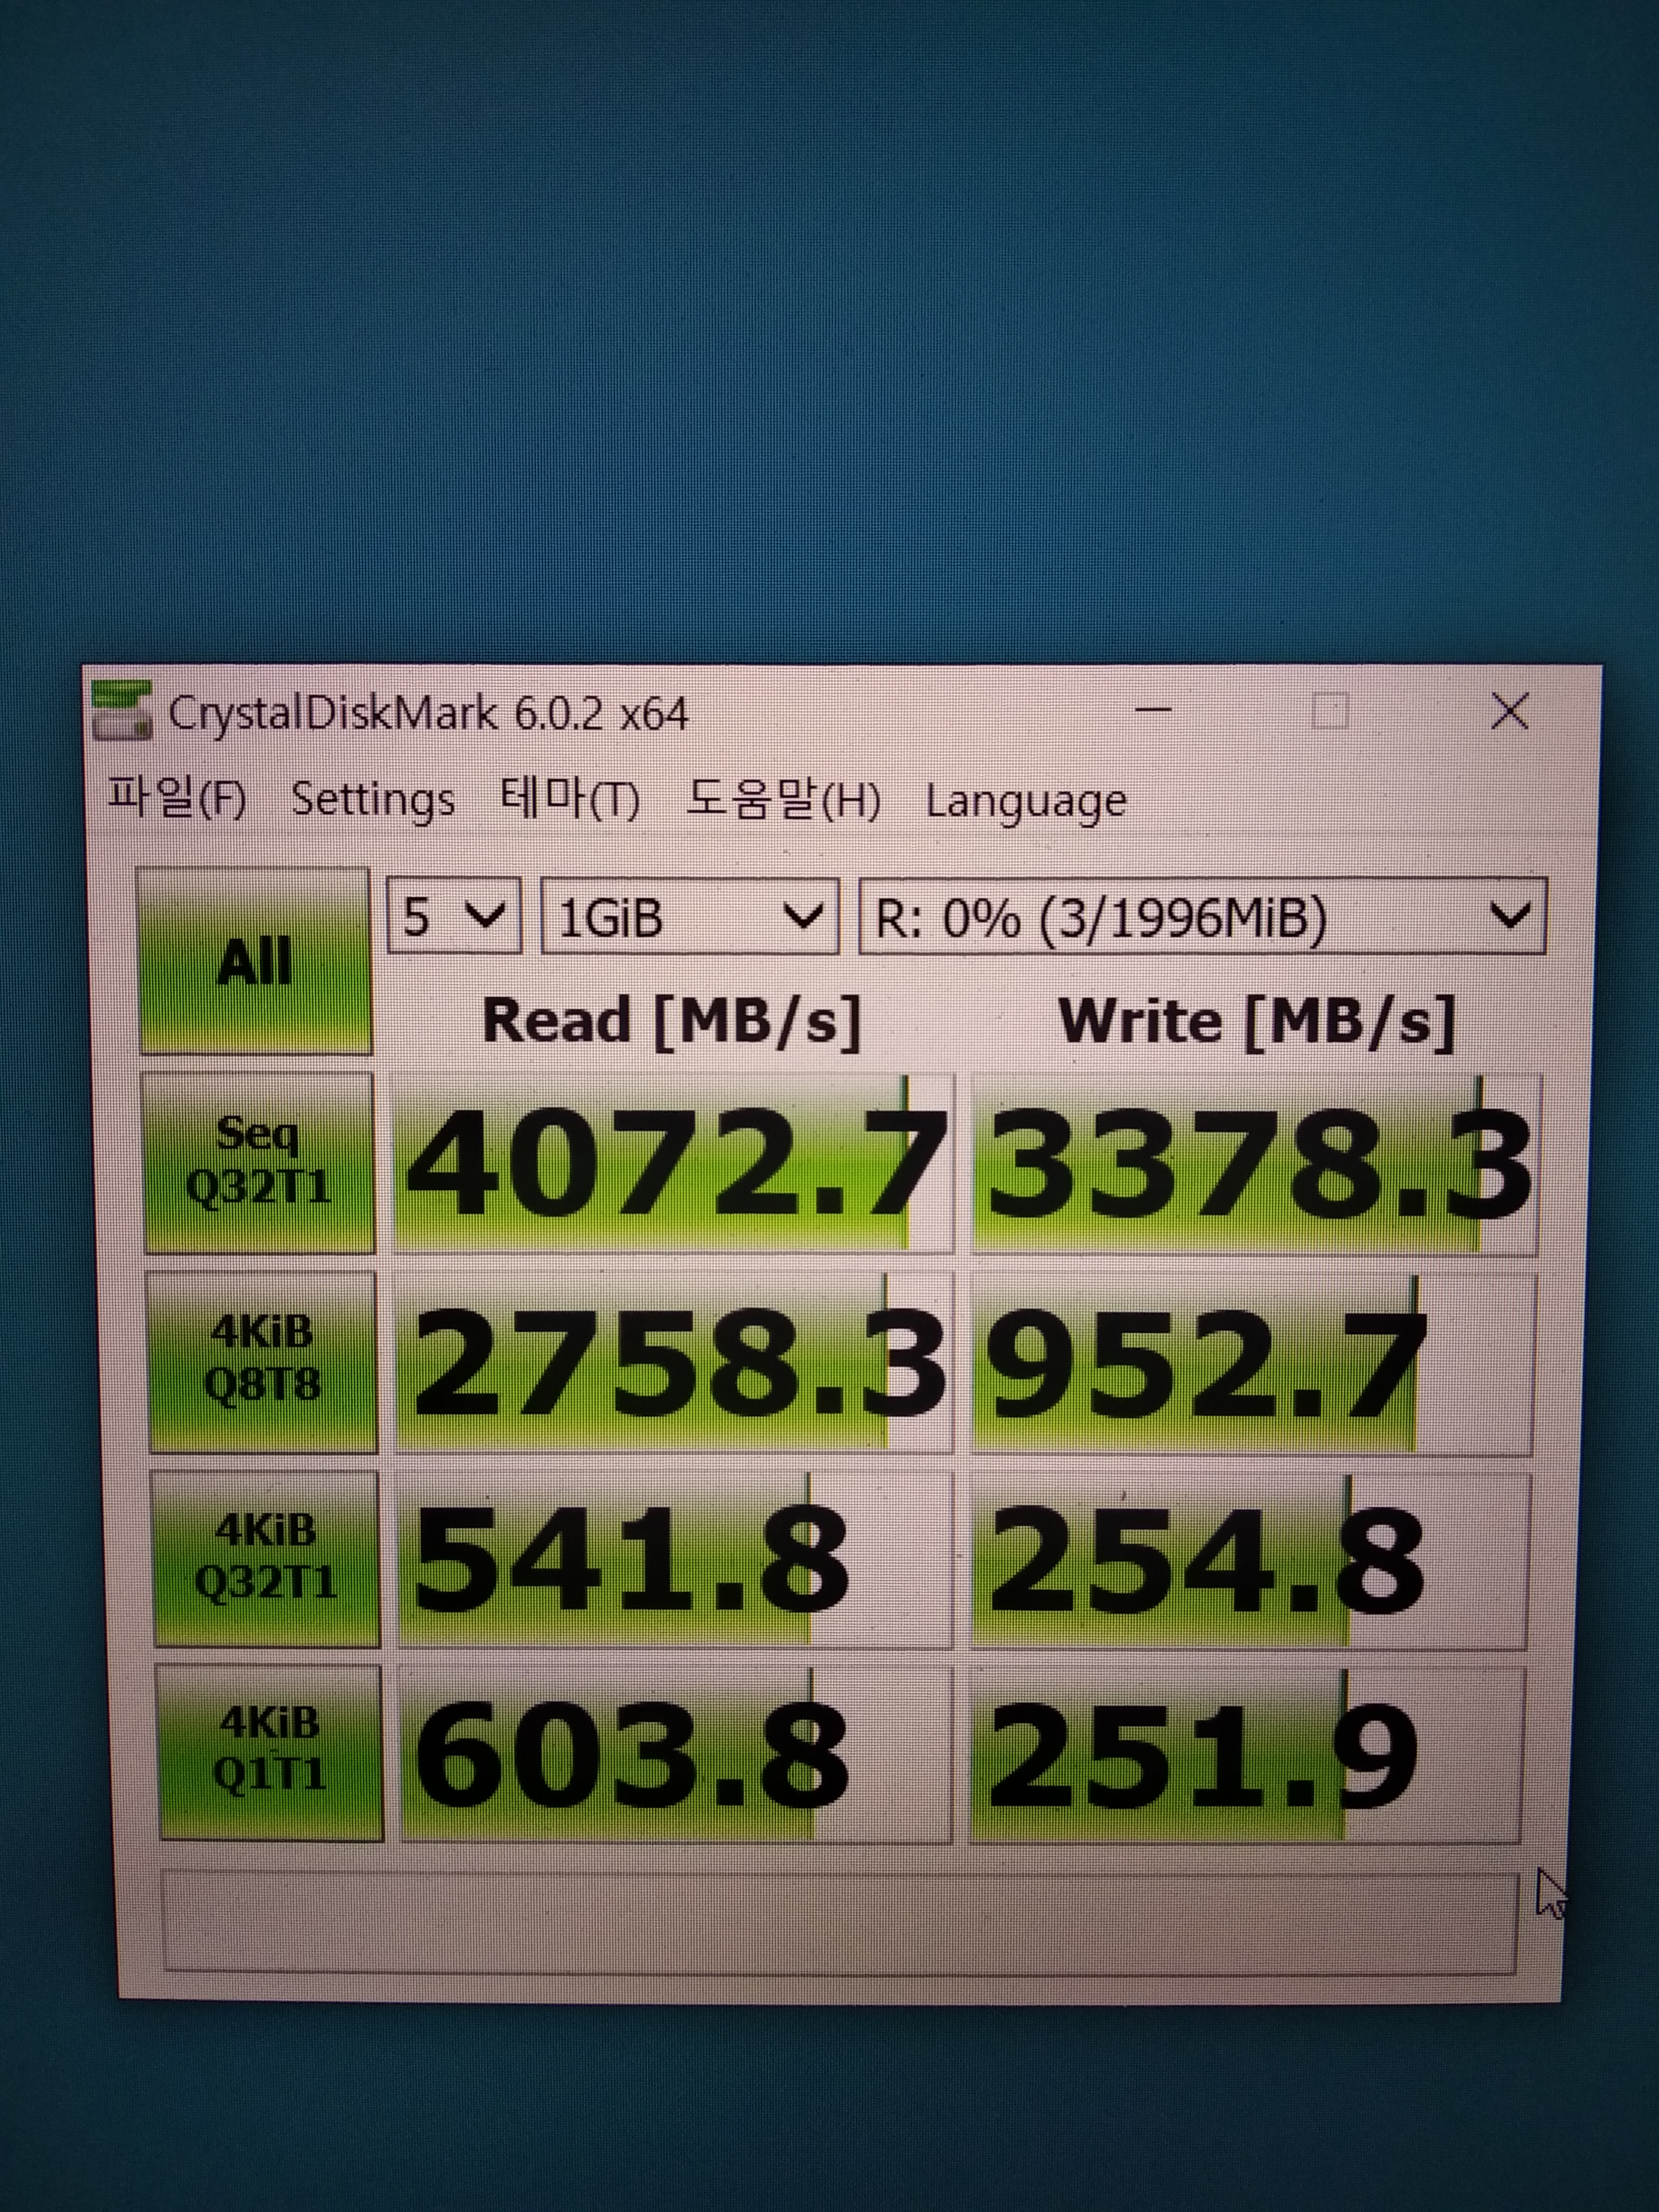The width and height of the screenshot is (1659, 2212).
Task: Close the CrystalDiskMark window
Action: click(x=1509, y=712)
